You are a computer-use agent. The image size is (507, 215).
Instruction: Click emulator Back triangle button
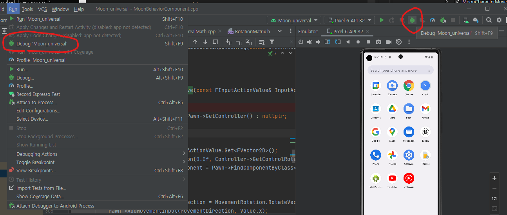tap(348, 42)
